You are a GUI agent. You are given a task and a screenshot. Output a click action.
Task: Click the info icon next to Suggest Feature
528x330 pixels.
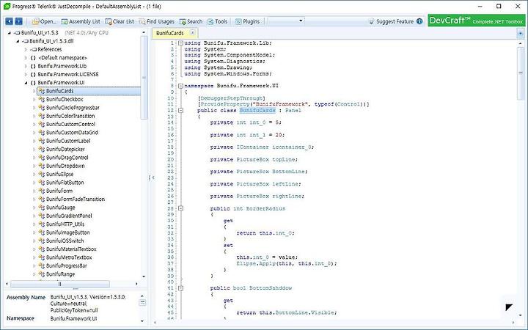coord(419,21)
